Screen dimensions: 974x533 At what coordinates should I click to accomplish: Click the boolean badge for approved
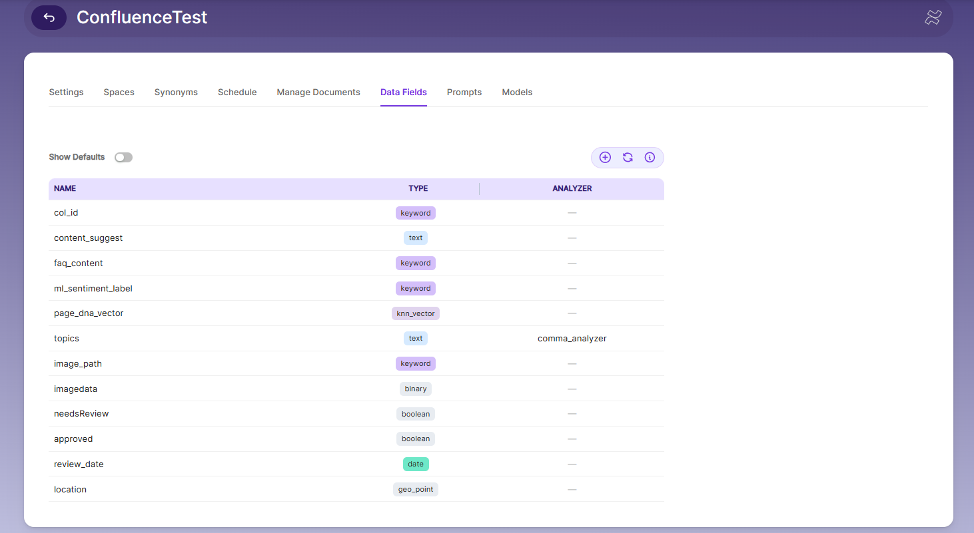pos(416,439)
